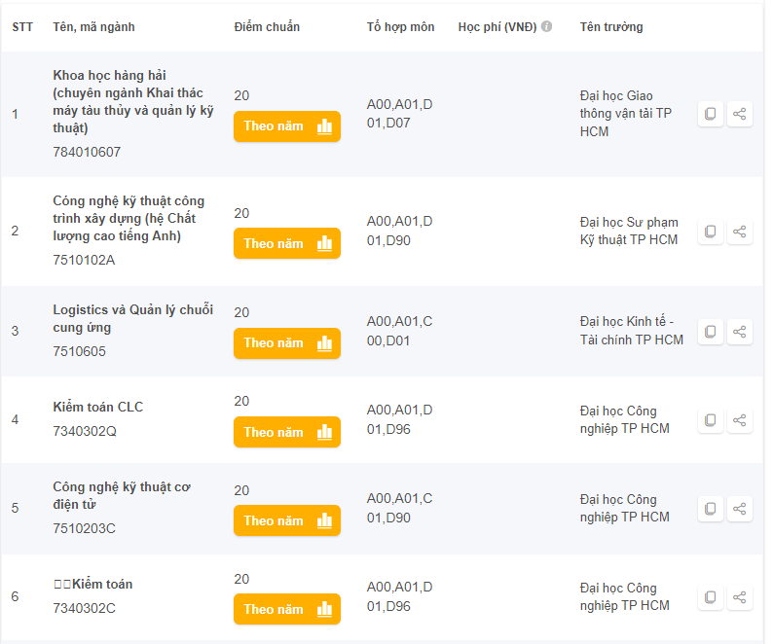Copy the 7340302C Kiểm toán row

(x=711, y=597)
